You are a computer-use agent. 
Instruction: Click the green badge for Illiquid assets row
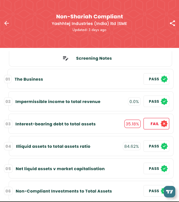(164, 146)
